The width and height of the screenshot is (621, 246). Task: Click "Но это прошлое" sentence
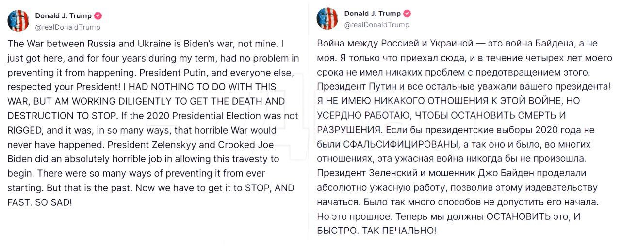point(348,216)
